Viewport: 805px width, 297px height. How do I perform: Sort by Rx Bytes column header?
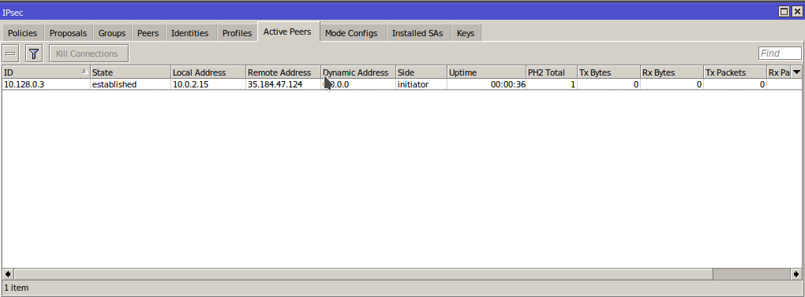(x=672, y=72)
